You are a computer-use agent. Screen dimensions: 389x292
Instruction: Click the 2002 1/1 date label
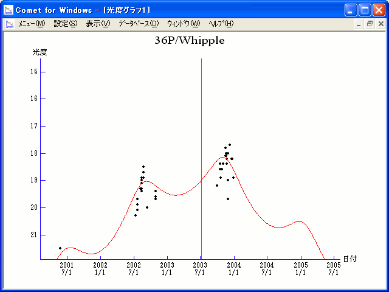pos(100,269)
